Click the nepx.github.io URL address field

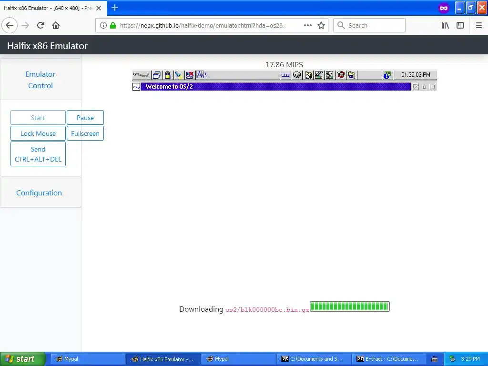point(203,26)
